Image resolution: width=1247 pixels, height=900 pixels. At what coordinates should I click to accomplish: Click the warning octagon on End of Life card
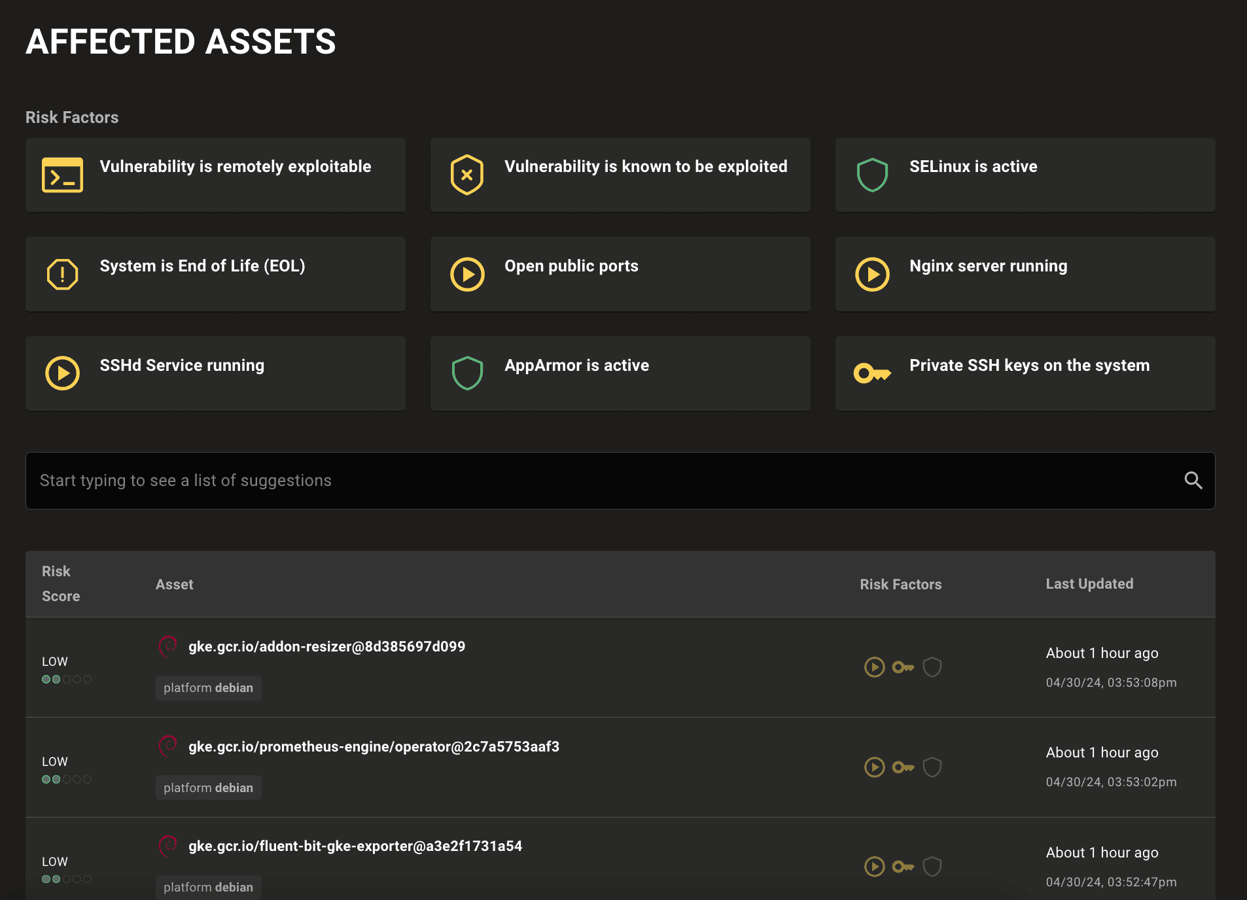click(x=62, y=274)
